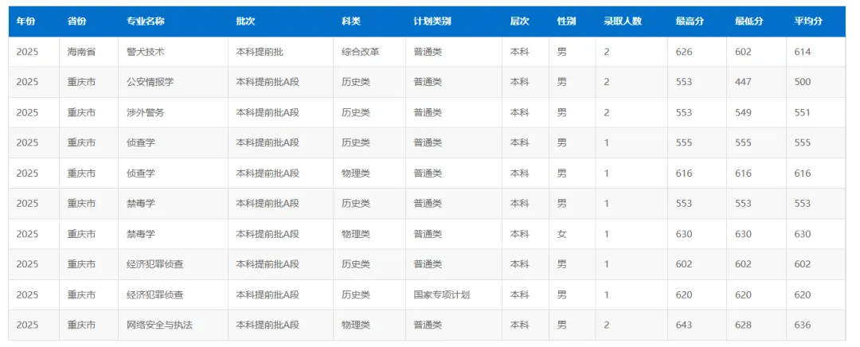The height and width of the screenshot is (347, 860).
Task: Click the 平均分 column header
Action: tap(808, 21)
